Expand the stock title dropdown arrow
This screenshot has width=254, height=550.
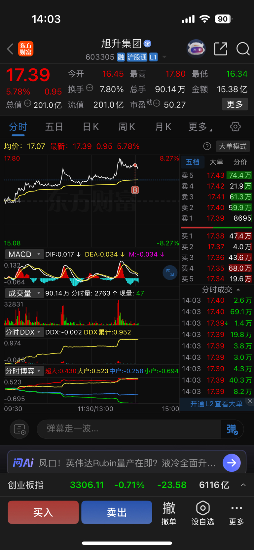point(164,57)
